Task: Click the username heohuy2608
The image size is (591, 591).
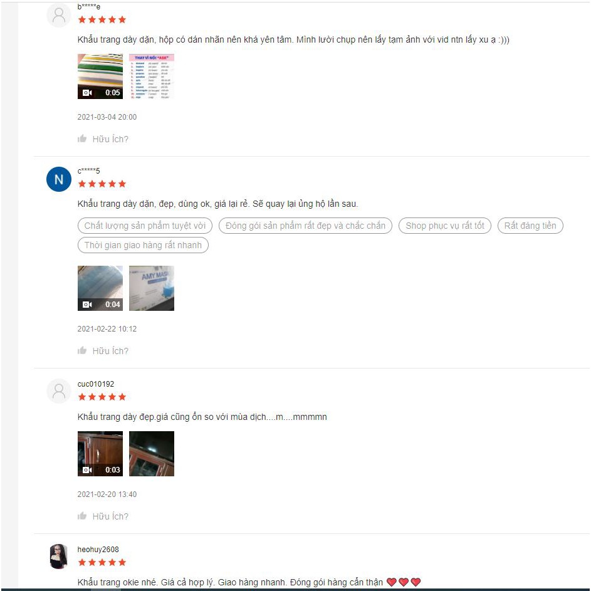Action: pos(98,550)
